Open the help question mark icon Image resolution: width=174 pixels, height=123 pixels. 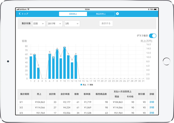117,14
